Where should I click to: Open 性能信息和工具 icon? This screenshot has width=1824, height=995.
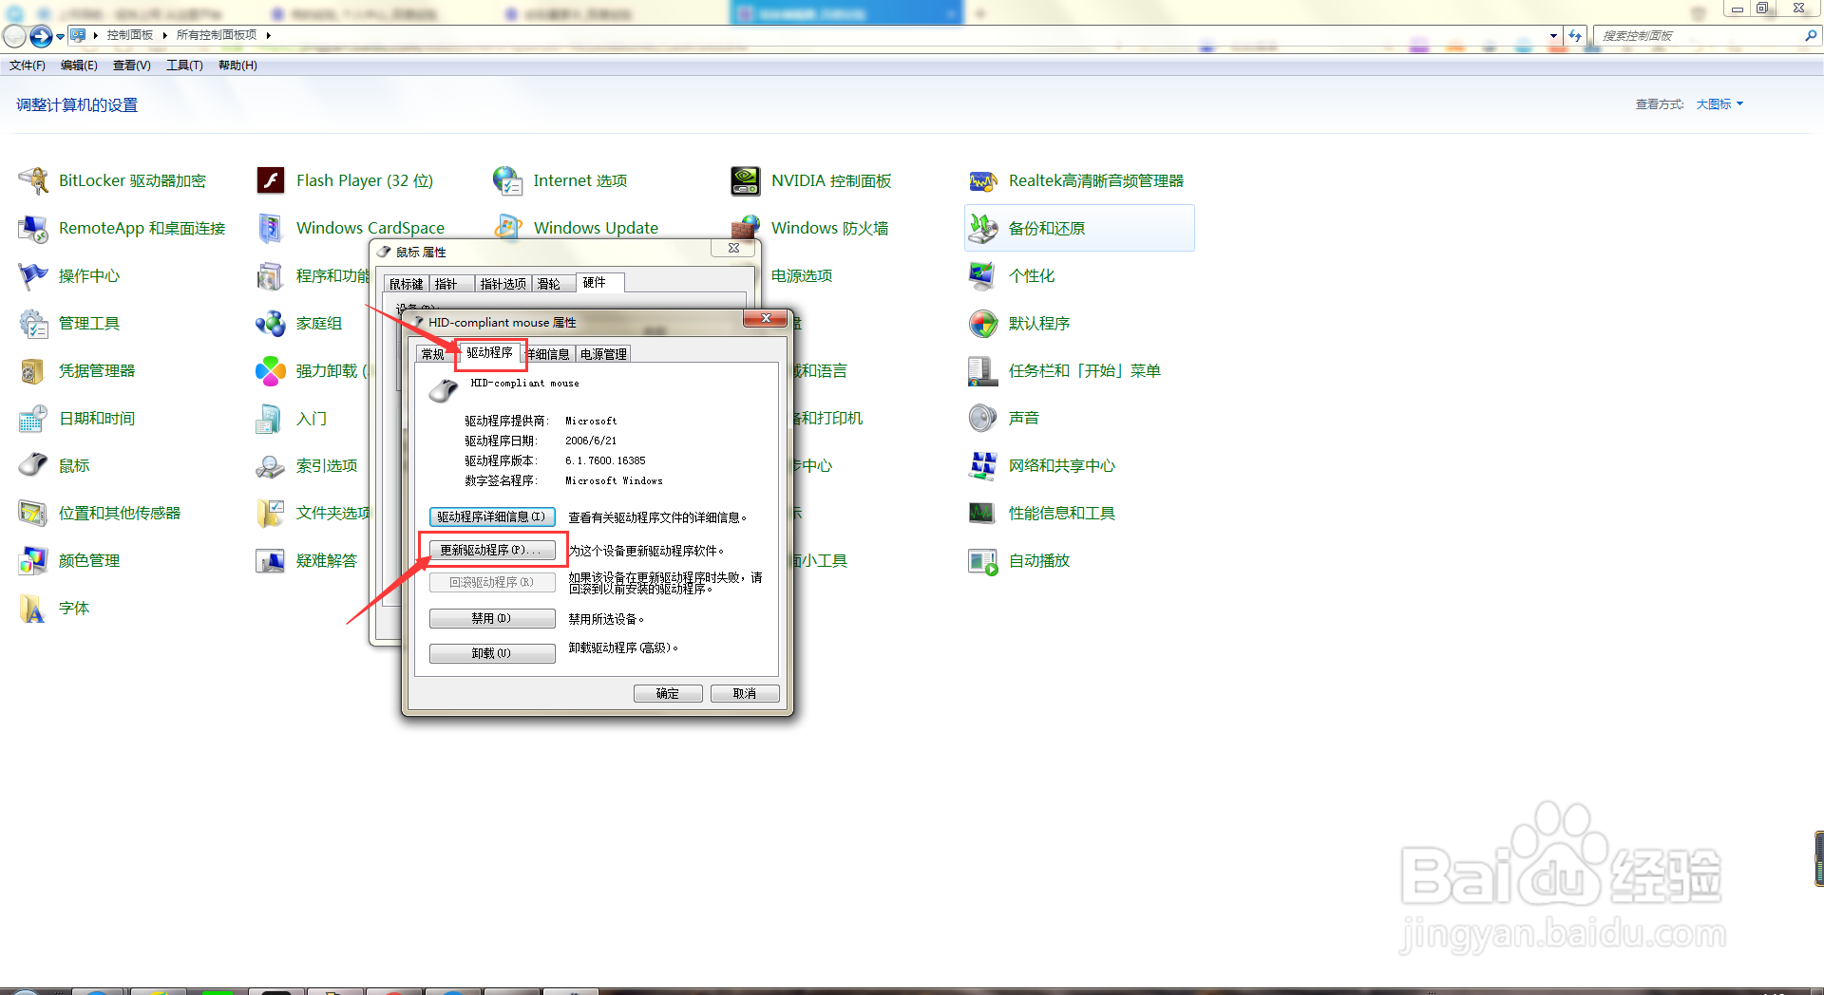(x=983, y=513)
